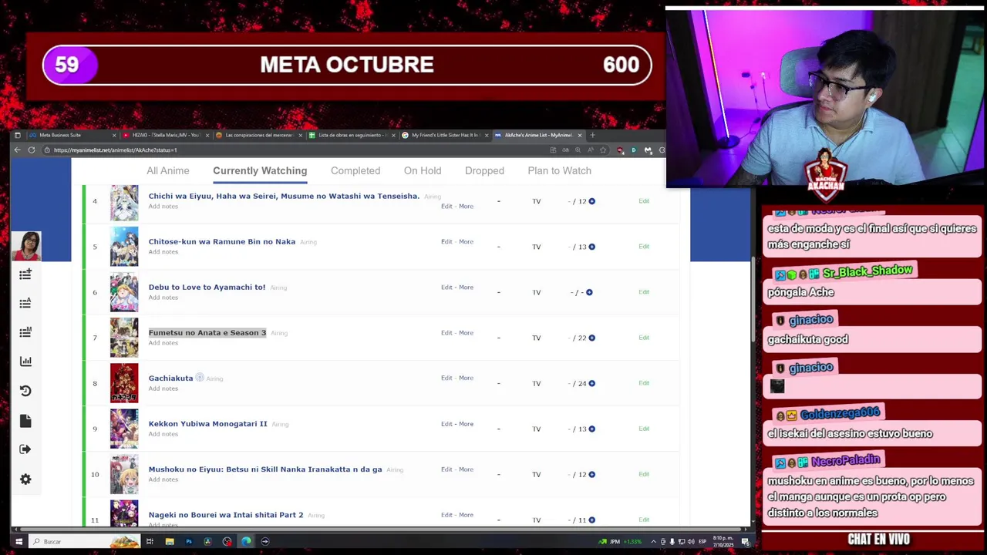Increase Debu to Love to Ayamachi to! episodes

(589, 292)
